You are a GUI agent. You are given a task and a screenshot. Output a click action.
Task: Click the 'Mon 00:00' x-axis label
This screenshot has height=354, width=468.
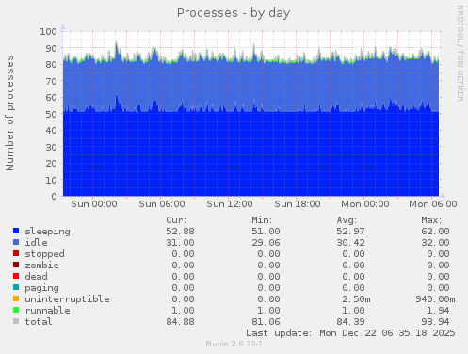365,204
